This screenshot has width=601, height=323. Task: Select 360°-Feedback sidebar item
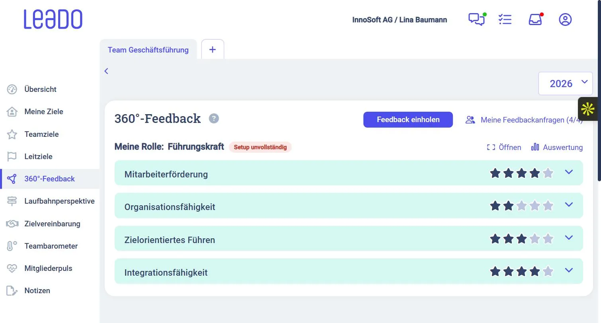click(50, 179)
